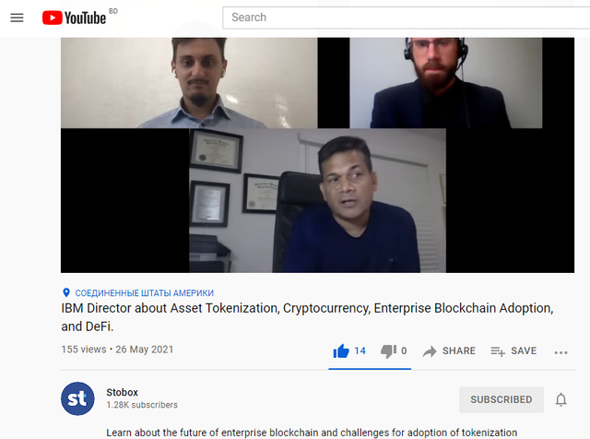
Task: Open the location link Соединенные Штаты Америки
Action: click(x=145, y=293)
